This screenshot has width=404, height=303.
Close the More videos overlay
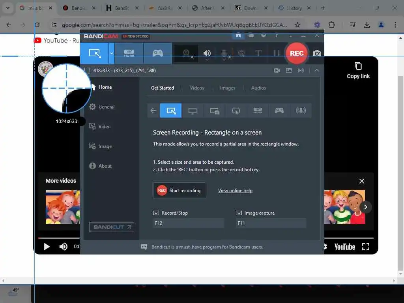tap(362, 181)
